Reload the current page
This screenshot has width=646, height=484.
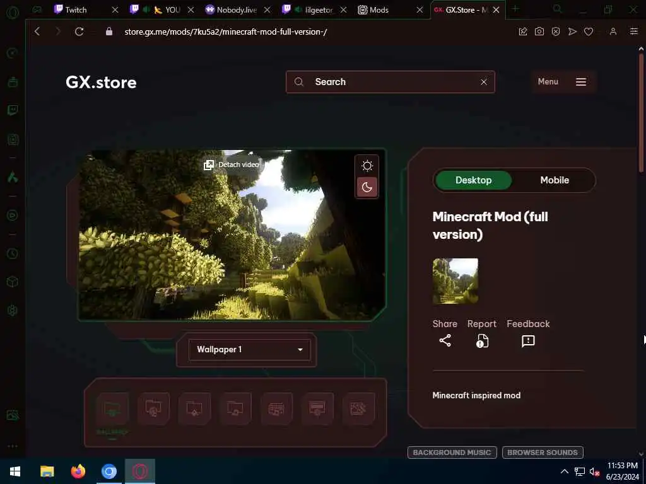79,32
